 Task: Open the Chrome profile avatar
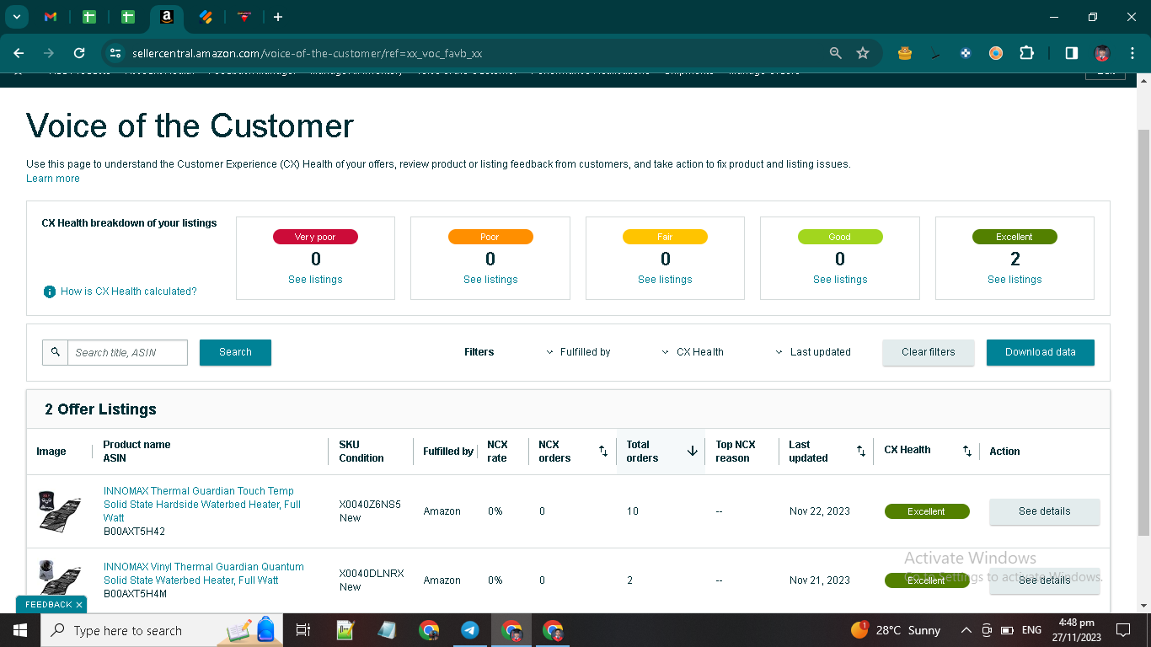(x=1102, y=53)
